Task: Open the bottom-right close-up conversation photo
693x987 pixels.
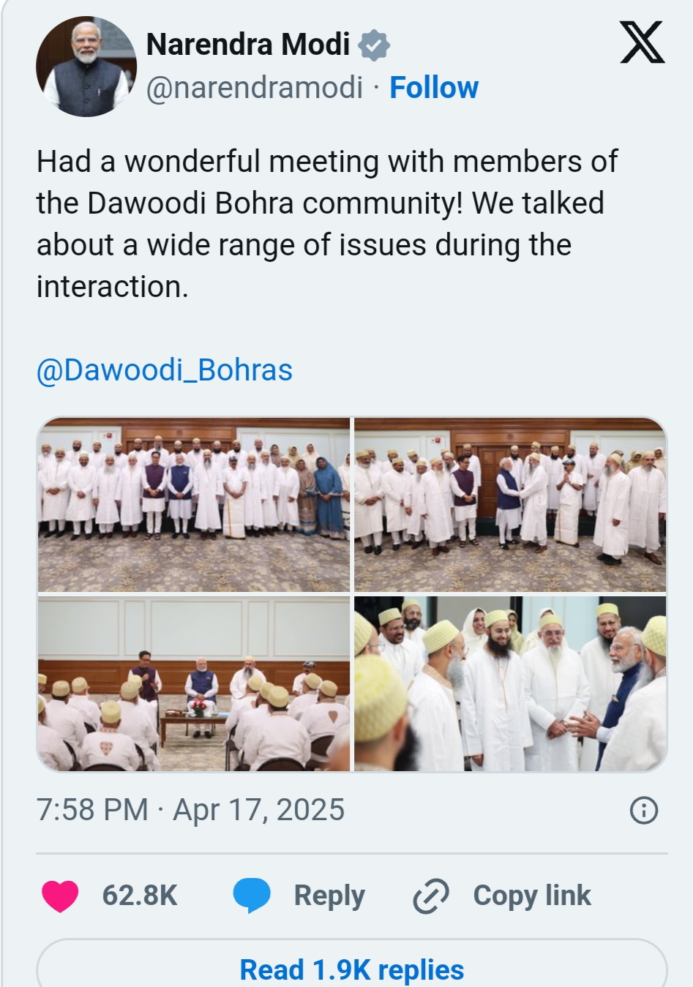Action: tap(510, 683)
